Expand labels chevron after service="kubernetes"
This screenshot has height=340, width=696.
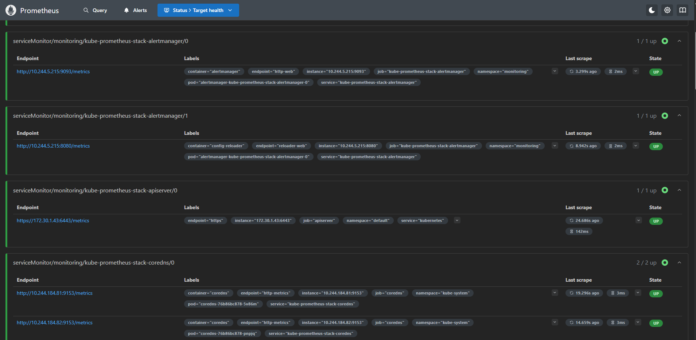point(457,220)
